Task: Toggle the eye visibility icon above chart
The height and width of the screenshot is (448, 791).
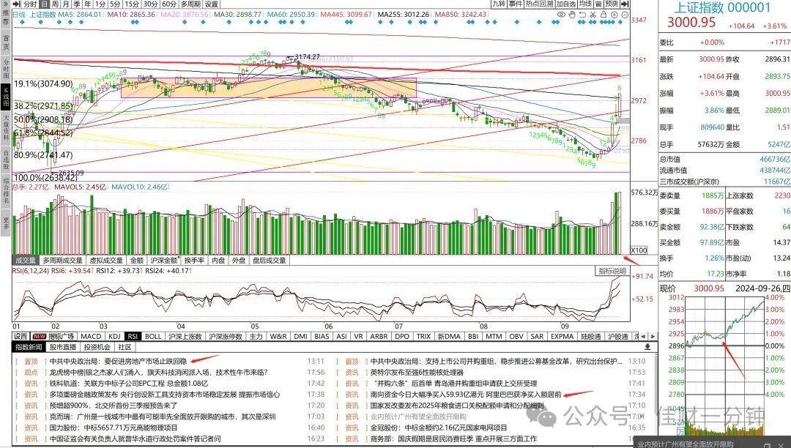Action: coord(561,15)
